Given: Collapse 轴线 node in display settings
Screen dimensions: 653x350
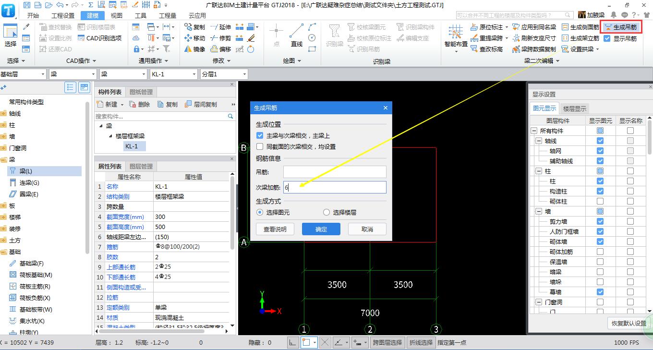Looking at the screenshot, I should tap(539, 141).
